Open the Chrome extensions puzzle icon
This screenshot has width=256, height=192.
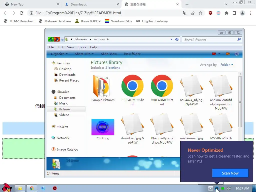(226, 13)
